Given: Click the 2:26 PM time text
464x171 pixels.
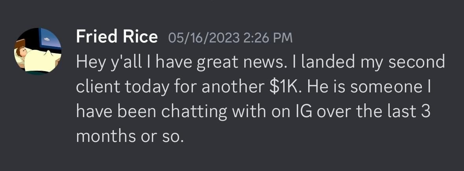Looking at the screenshot, I should (x=267, y=38).
